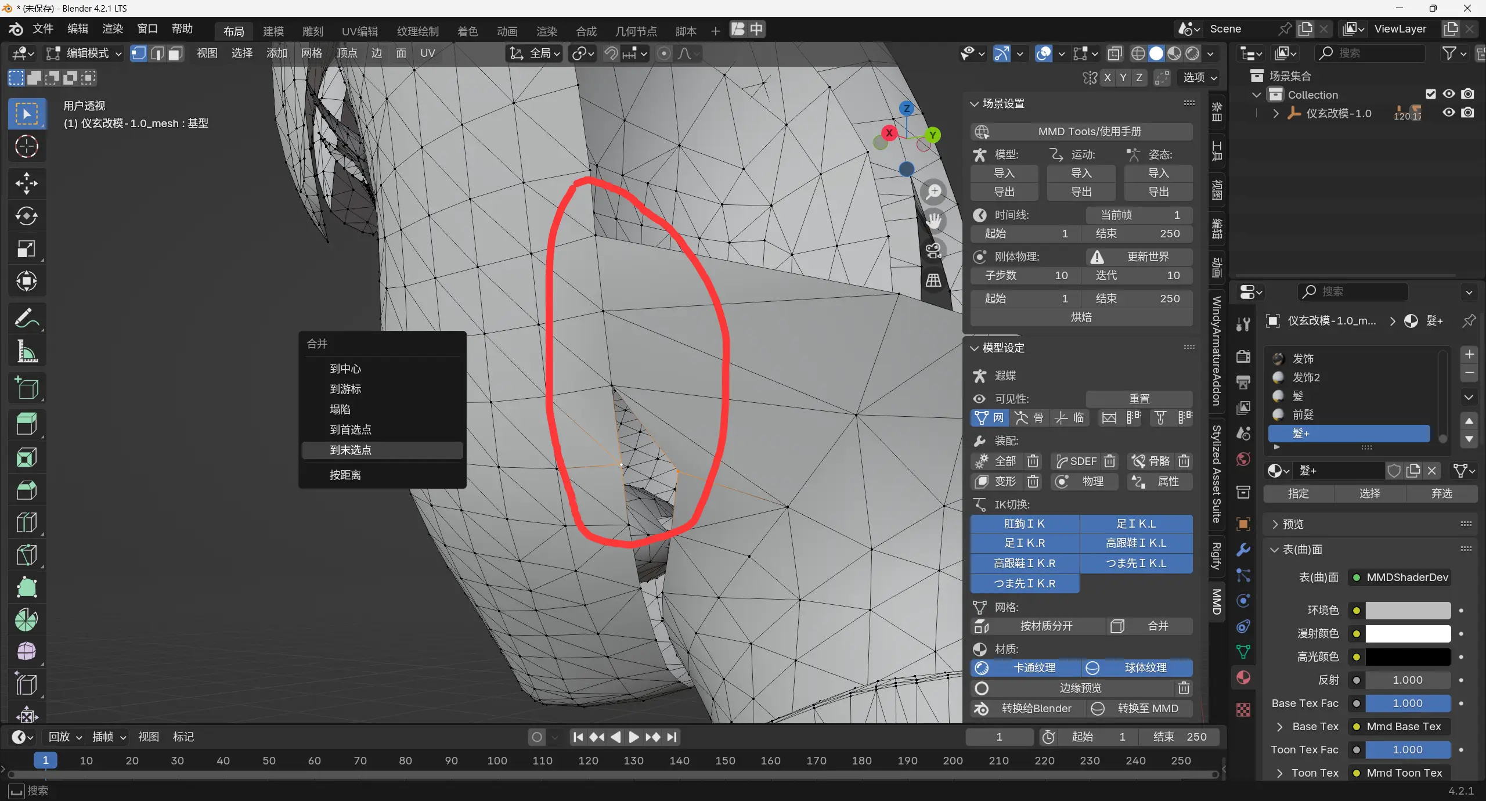Viewport: 1486px width, 801px height.
Task: Select the Move tool in left toolbar
Action: [26, 183]
